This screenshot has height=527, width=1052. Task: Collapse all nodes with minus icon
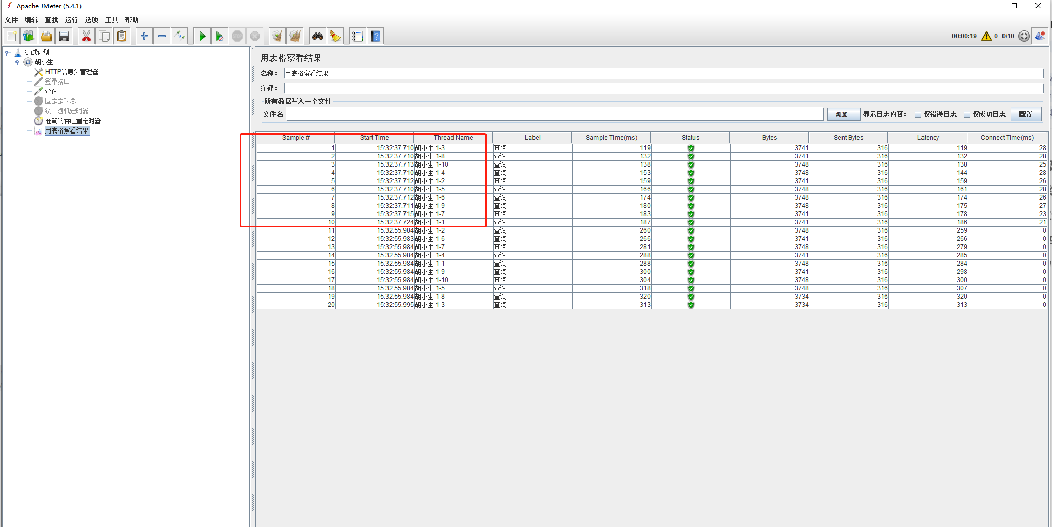(162, 36)
